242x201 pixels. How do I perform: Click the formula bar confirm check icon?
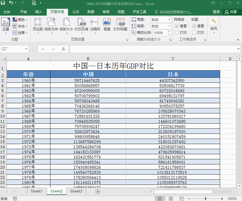tap(54, 49)
